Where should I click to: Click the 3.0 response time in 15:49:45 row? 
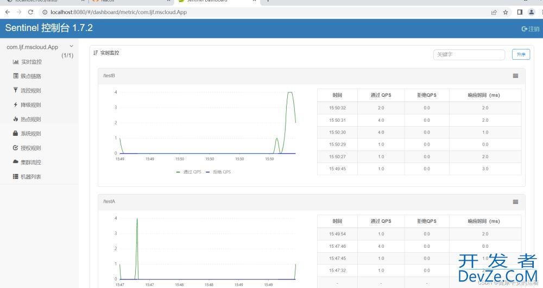coord(485,169)
